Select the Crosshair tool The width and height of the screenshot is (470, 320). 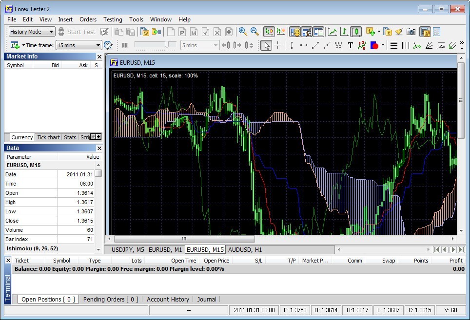tap(278, 45)
